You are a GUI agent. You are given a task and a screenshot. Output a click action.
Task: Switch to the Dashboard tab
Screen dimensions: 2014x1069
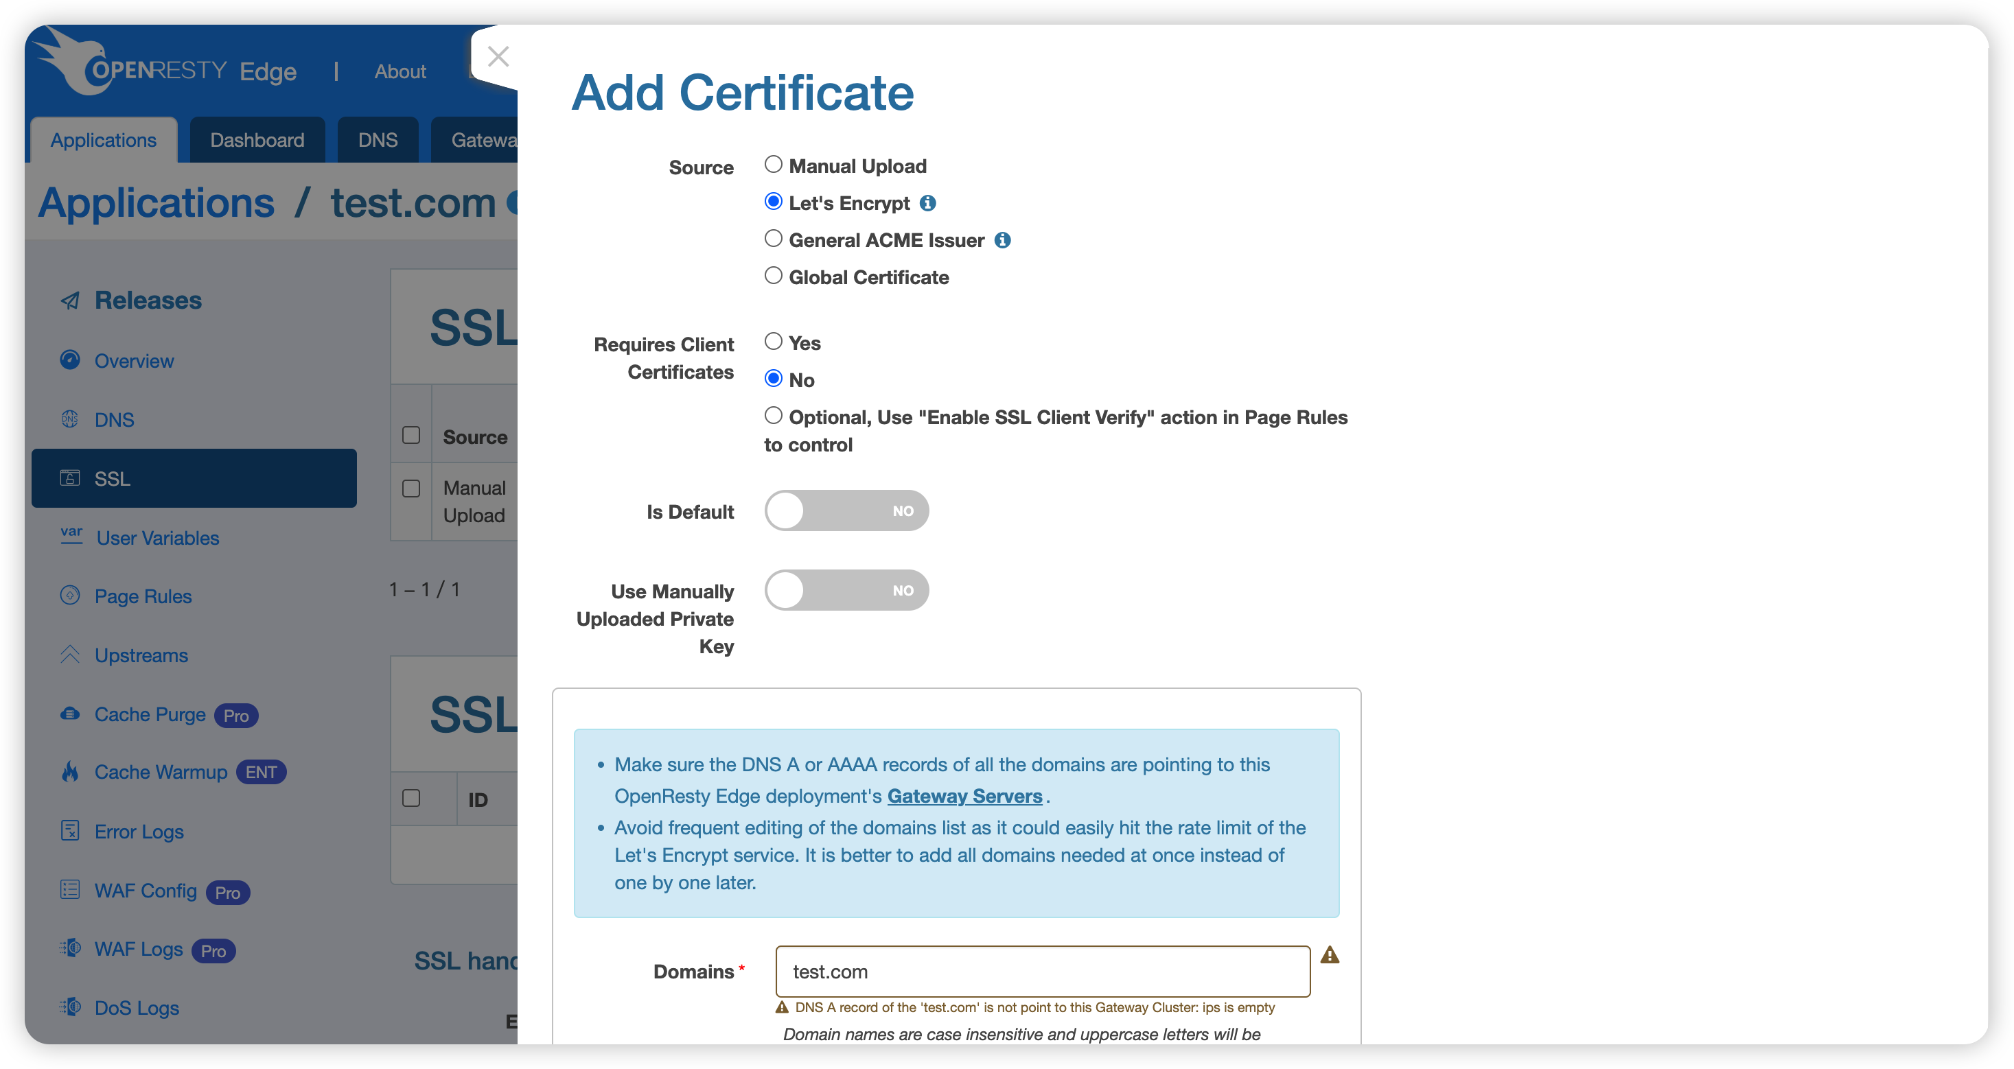click(257, 141)
